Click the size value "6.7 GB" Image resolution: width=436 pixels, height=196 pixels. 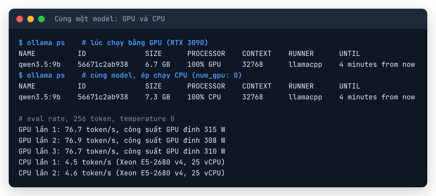point(158,64)
